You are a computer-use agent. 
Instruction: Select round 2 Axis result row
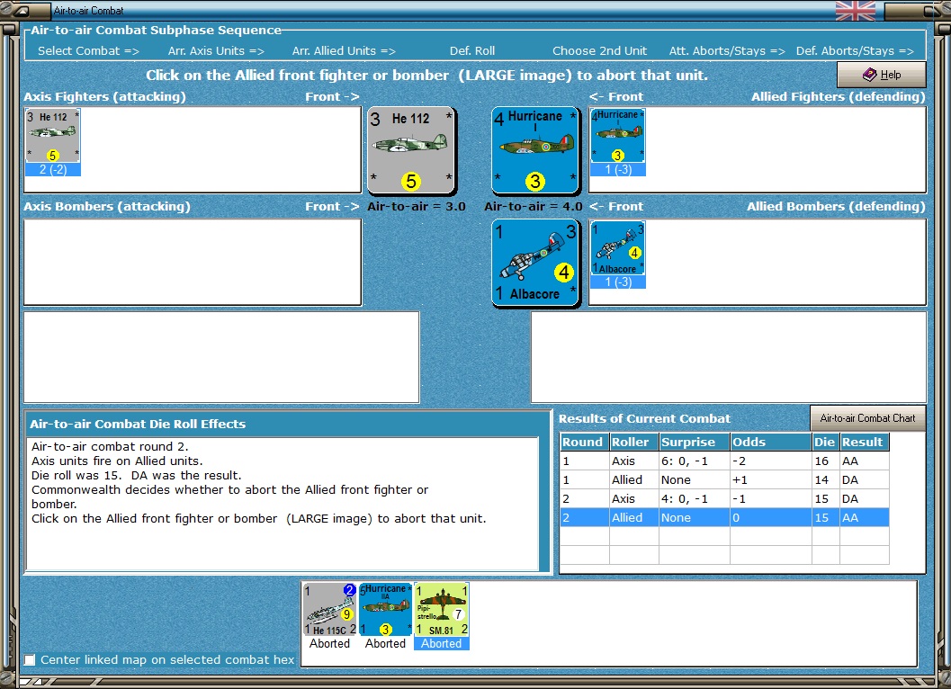point(725,498)
